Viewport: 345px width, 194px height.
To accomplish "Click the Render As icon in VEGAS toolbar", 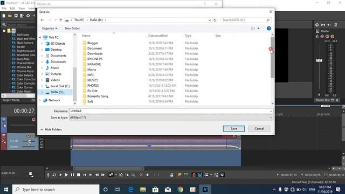I will click(22, 16).
